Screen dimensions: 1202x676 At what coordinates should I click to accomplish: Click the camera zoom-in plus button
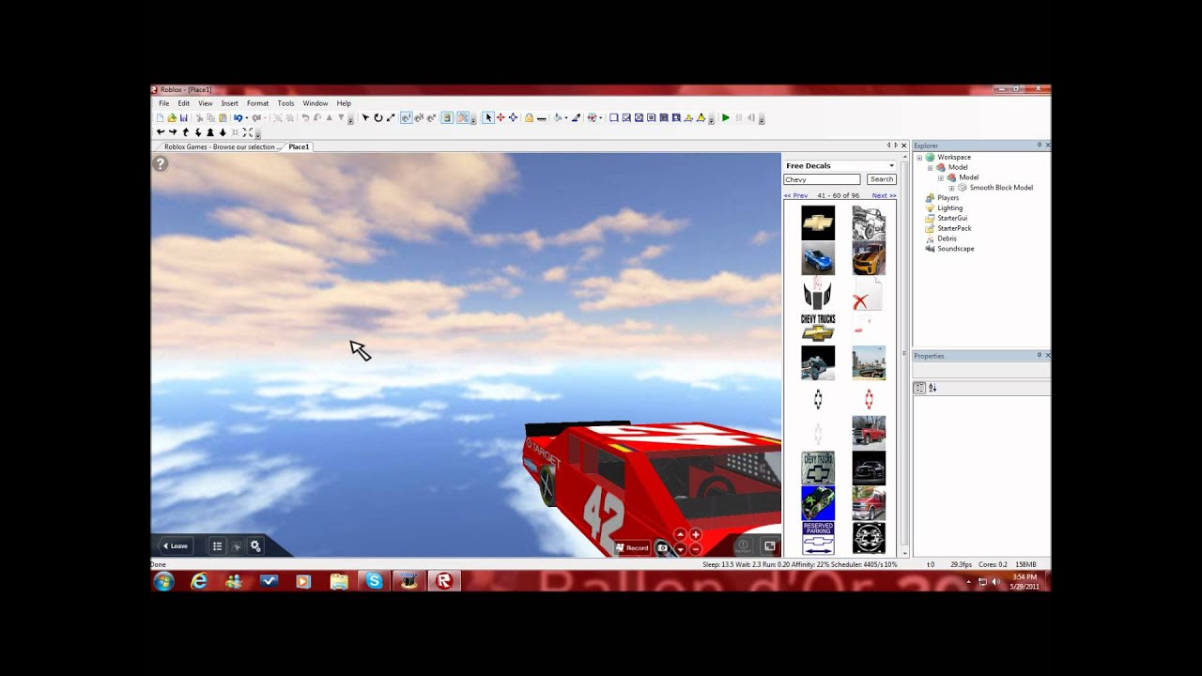tap(695, 534)
